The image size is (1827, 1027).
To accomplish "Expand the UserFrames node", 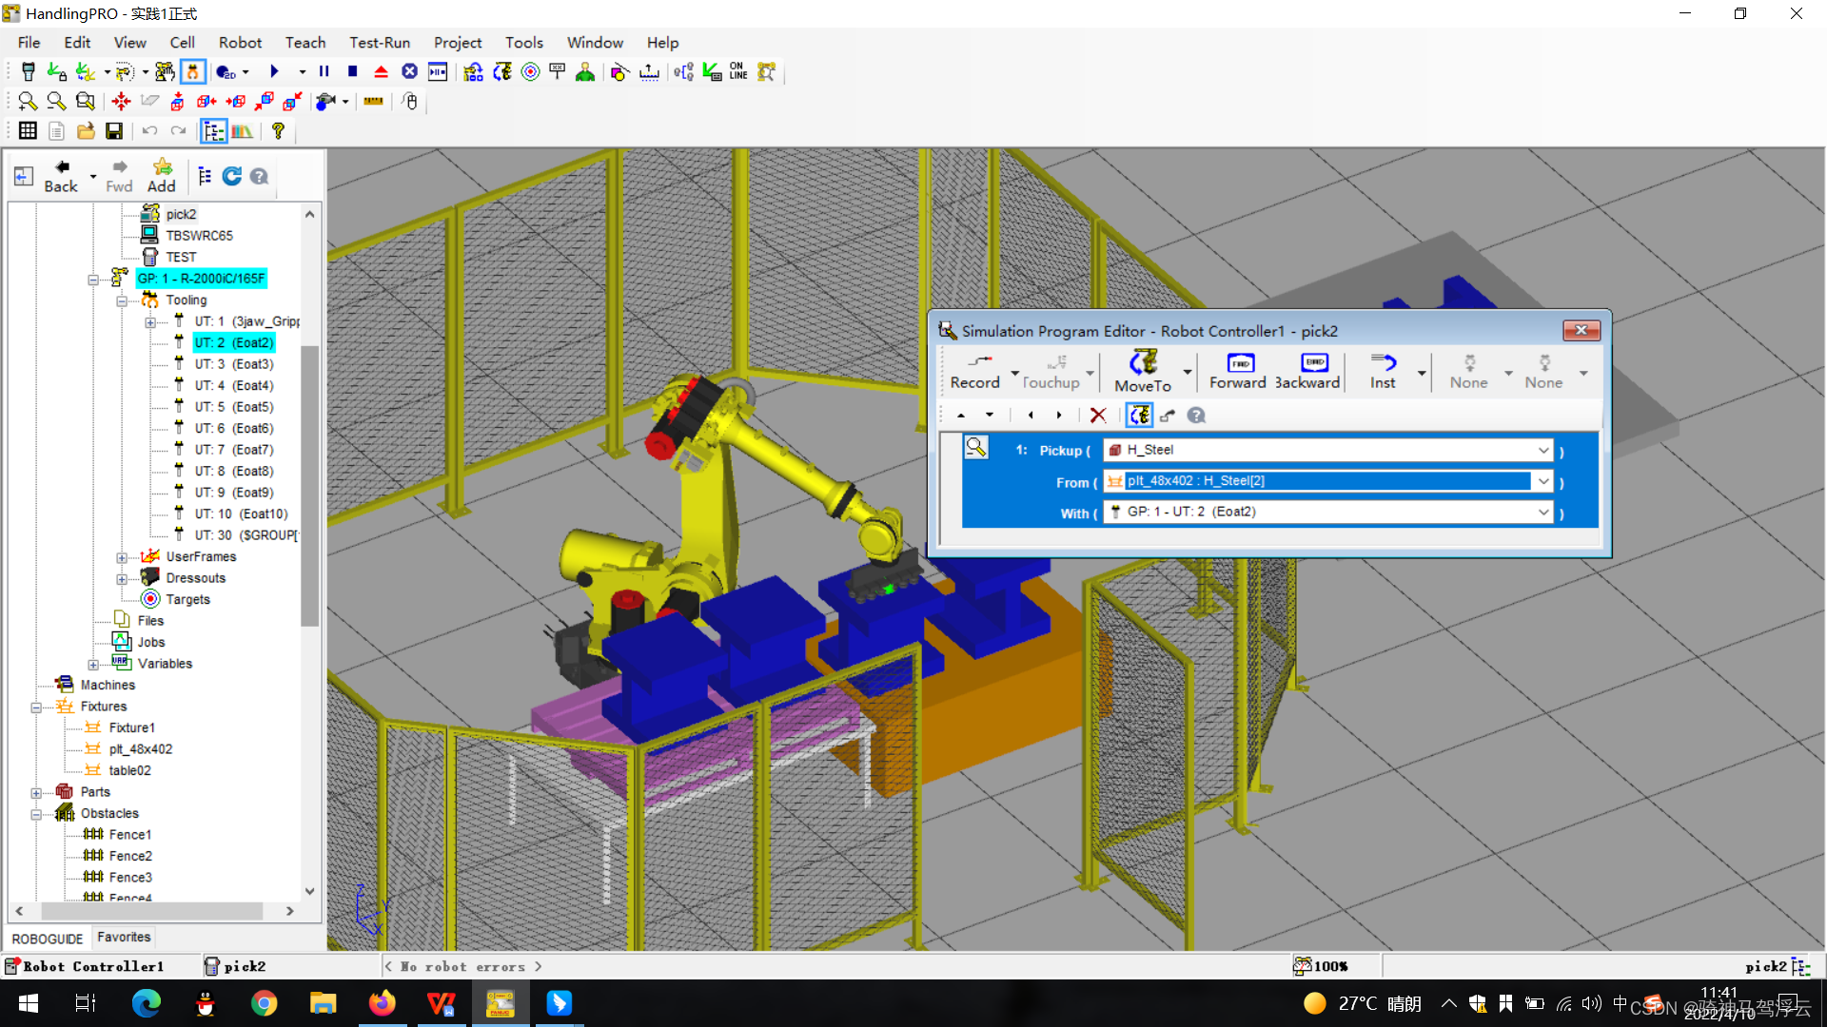I will (x=122, y=558).
